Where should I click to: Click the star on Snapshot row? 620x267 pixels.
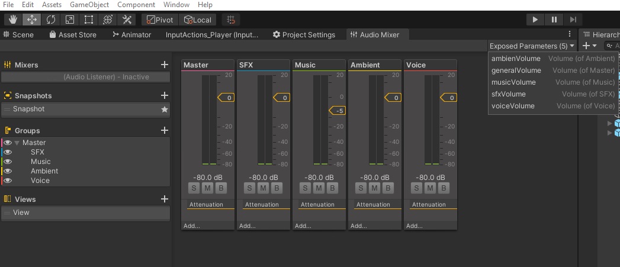pos(165,109)
